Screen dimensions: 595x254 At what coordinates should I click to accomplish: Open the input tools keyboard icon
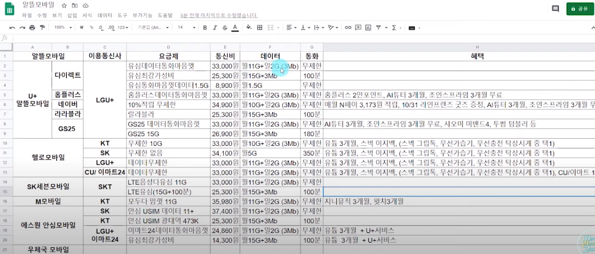pos(412,28)
